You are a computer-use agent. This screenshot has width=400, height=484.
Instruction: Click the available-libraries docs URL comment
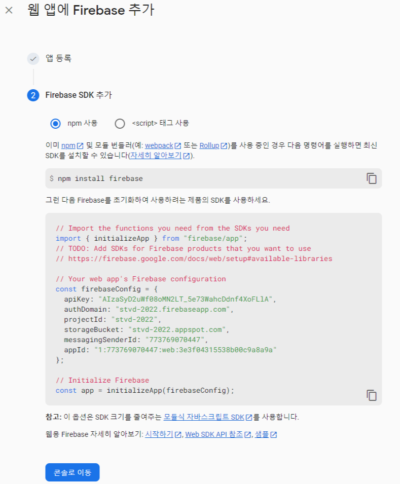pos(194,258)
